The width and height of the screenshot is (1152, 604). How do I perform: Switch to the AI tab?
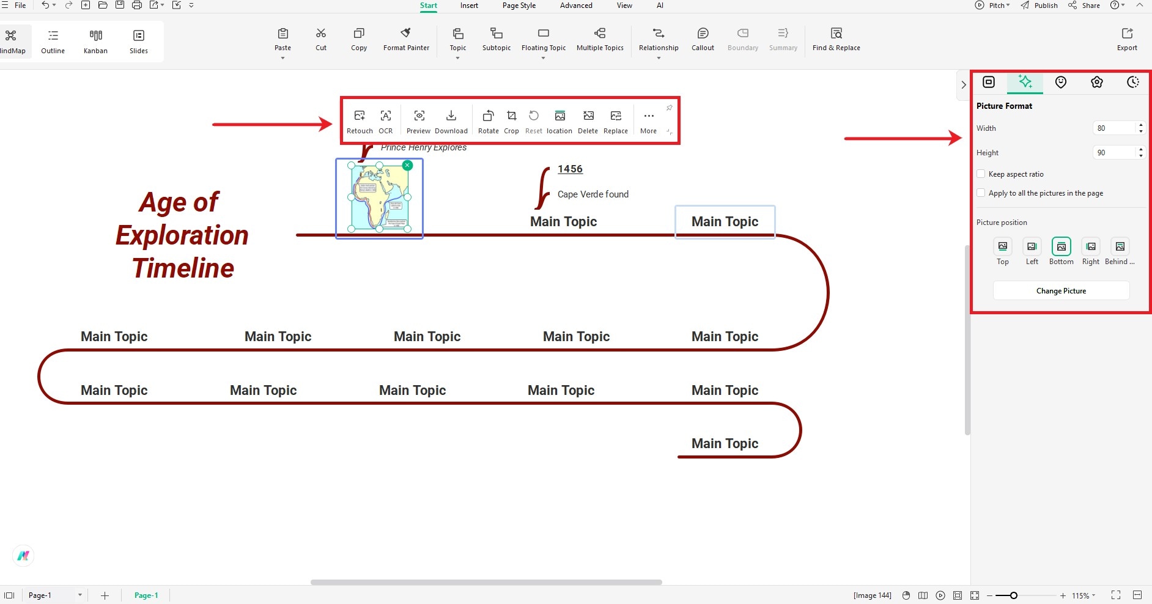pos(660,6)
